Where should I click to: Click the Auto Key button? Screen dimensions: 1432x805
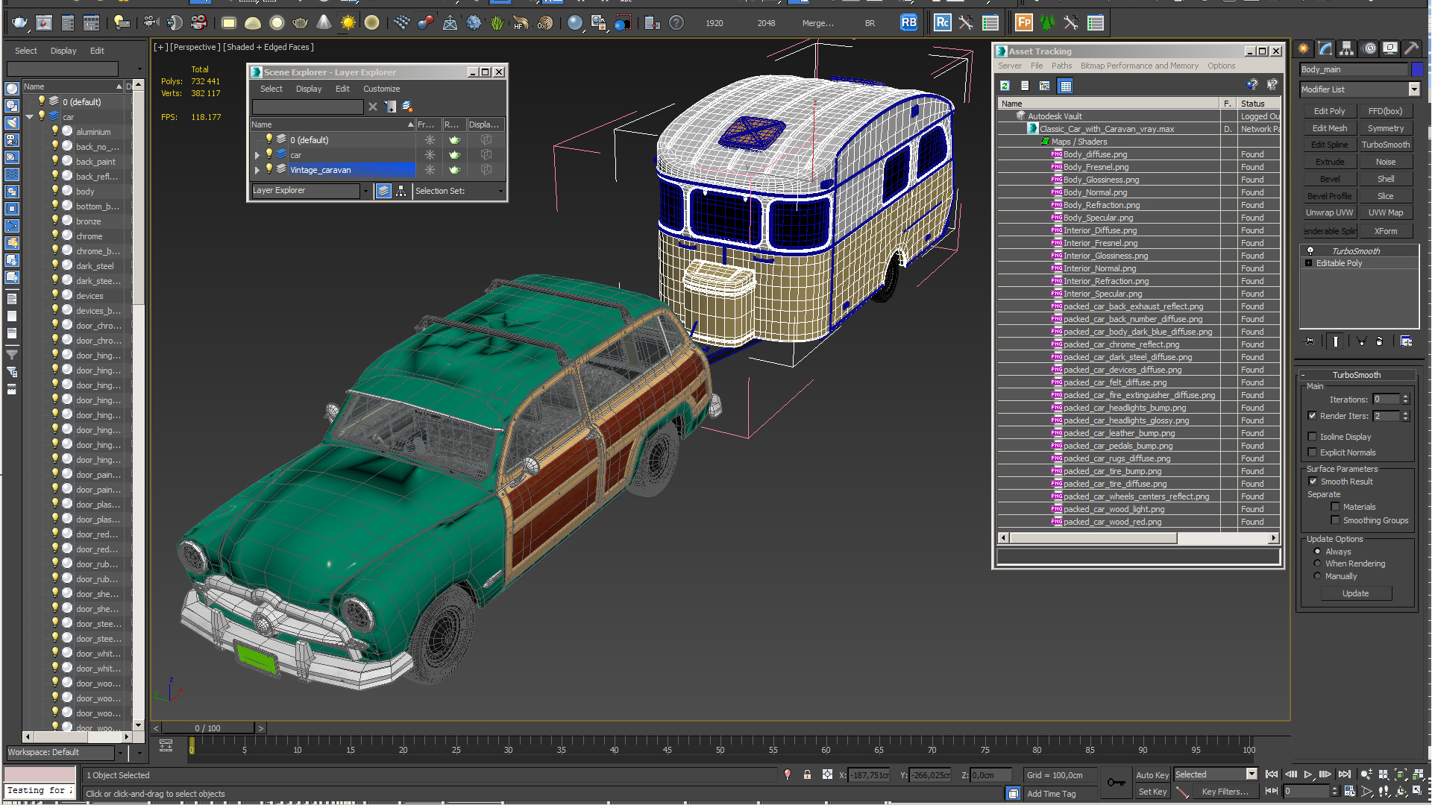(1152, 775)
